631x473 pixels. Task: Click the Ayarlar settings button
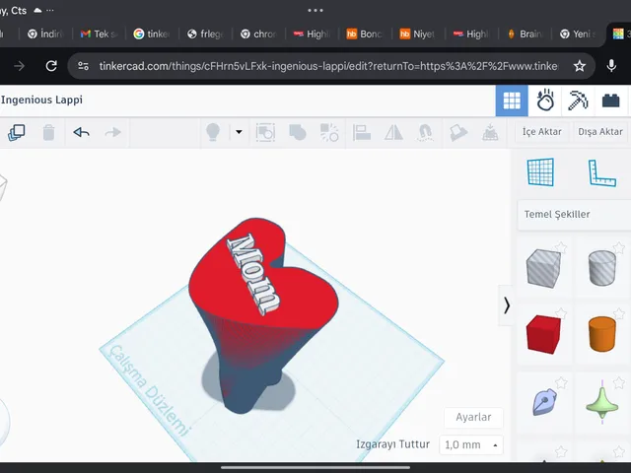(473, 418)
